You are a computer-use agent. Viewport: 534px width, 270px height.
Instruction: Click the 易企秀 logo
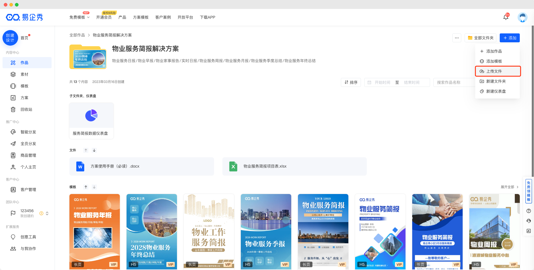tap(24, 17)
